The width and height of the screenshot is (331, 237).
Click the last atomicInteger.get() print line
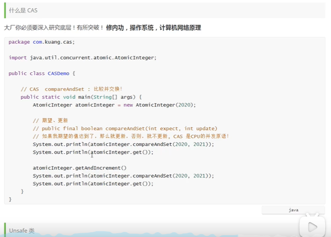coord(93,184)
